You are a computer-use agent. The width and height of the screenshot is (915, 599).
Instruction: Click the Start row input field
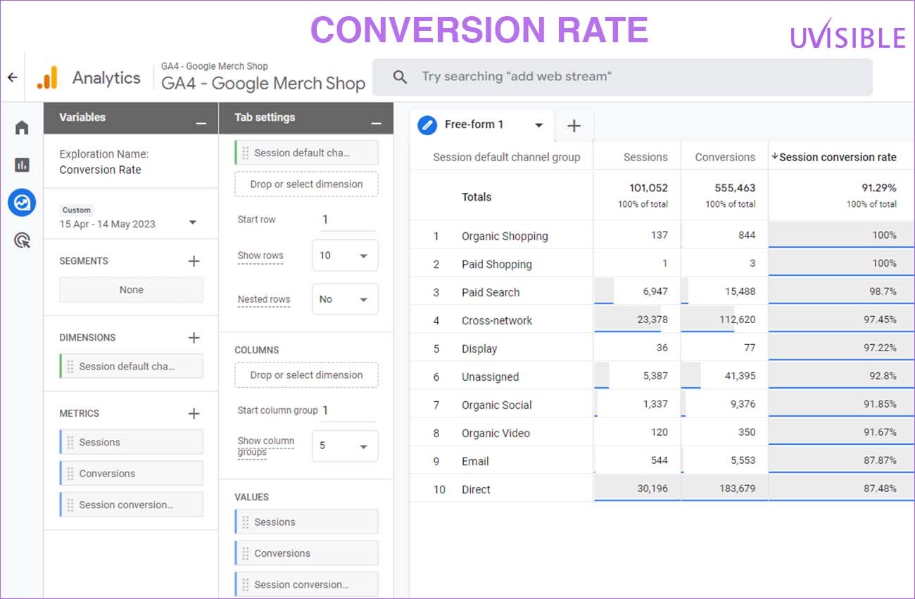[348, 220]
